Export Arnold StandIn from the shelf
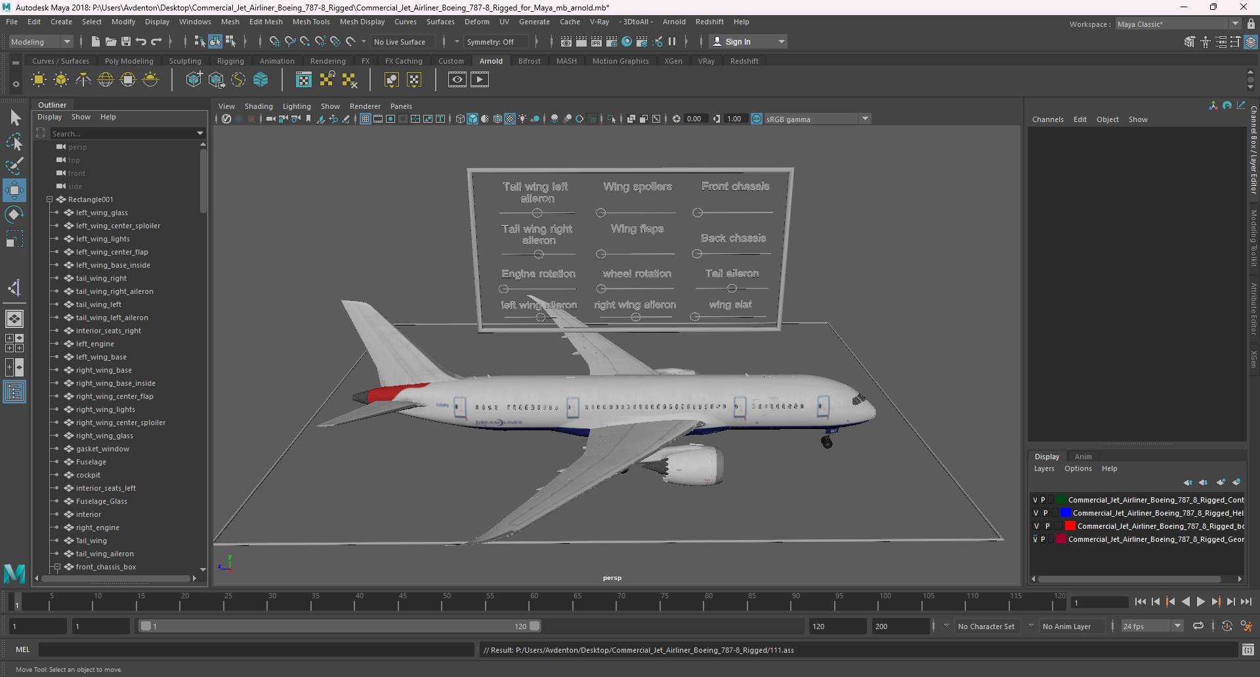Viewport: 1260px width, 677px height. pos(216,80)
